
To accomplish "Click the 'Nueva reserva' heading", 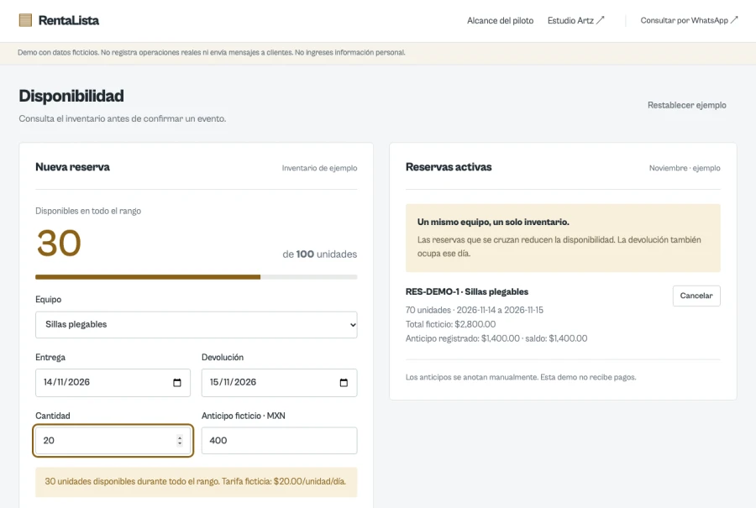I will tap(72, 167).
